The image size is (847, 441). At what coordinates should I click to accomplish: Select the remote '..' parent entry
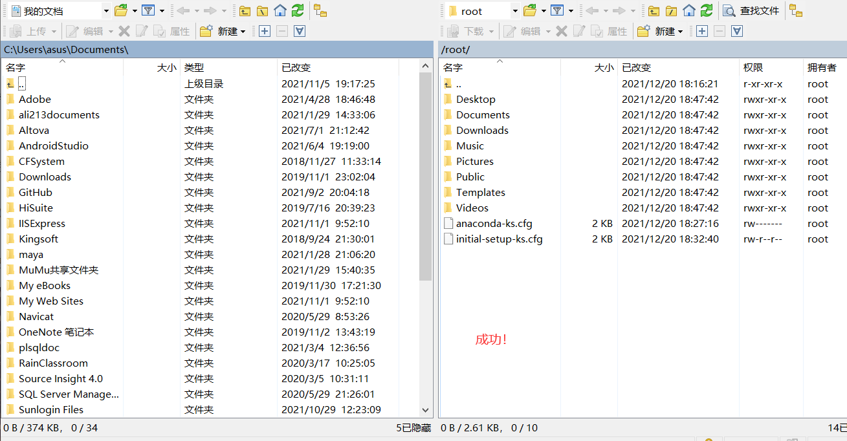[458, 83]
